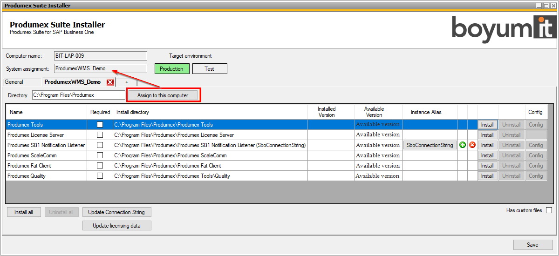Minimize the installer window
This screenshot has height=256, width=559.
pos(539,6)
